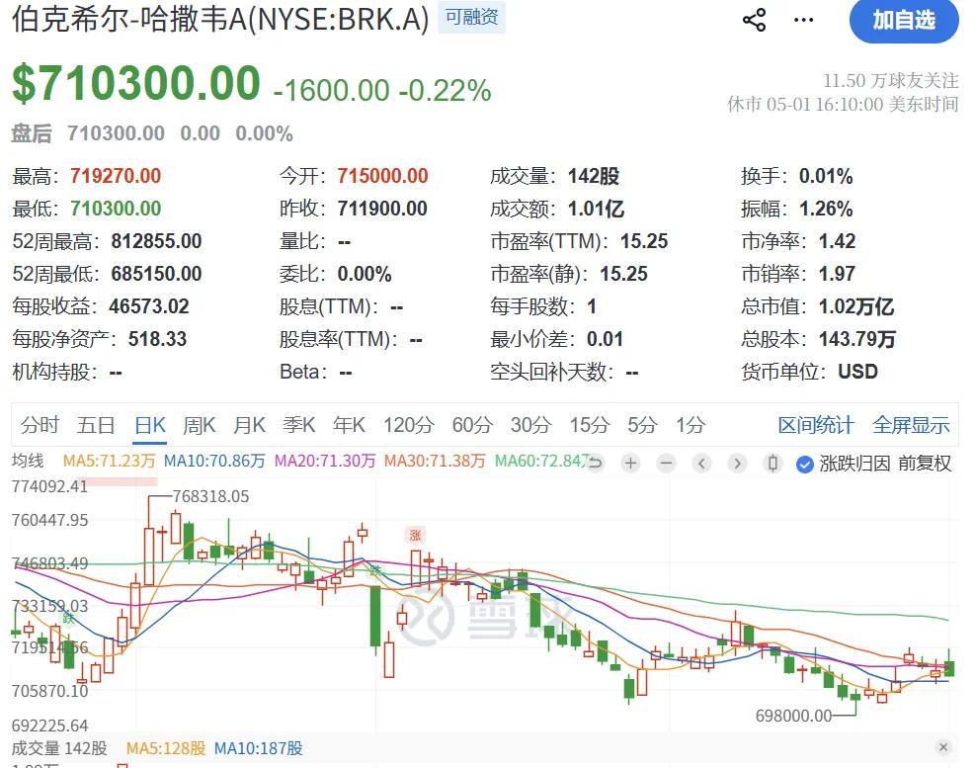Image resolution: width=975 pixels, height=768 pixels.
Task: Click the 最高 value 719270.00
Action: pos(116,176)
